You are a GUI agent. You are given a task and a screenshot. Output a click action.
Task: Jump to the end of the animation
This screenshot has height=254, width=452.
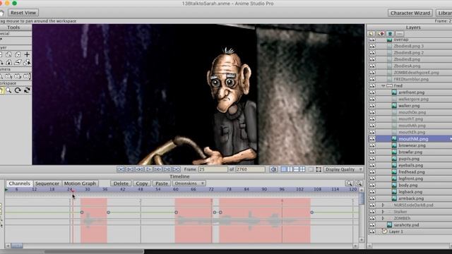(176, 169)
